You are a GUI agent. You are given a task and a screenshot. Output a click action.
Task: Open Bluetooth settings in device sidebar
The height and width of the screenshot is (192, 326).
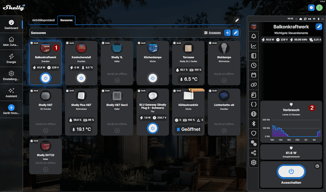point(254,124)
